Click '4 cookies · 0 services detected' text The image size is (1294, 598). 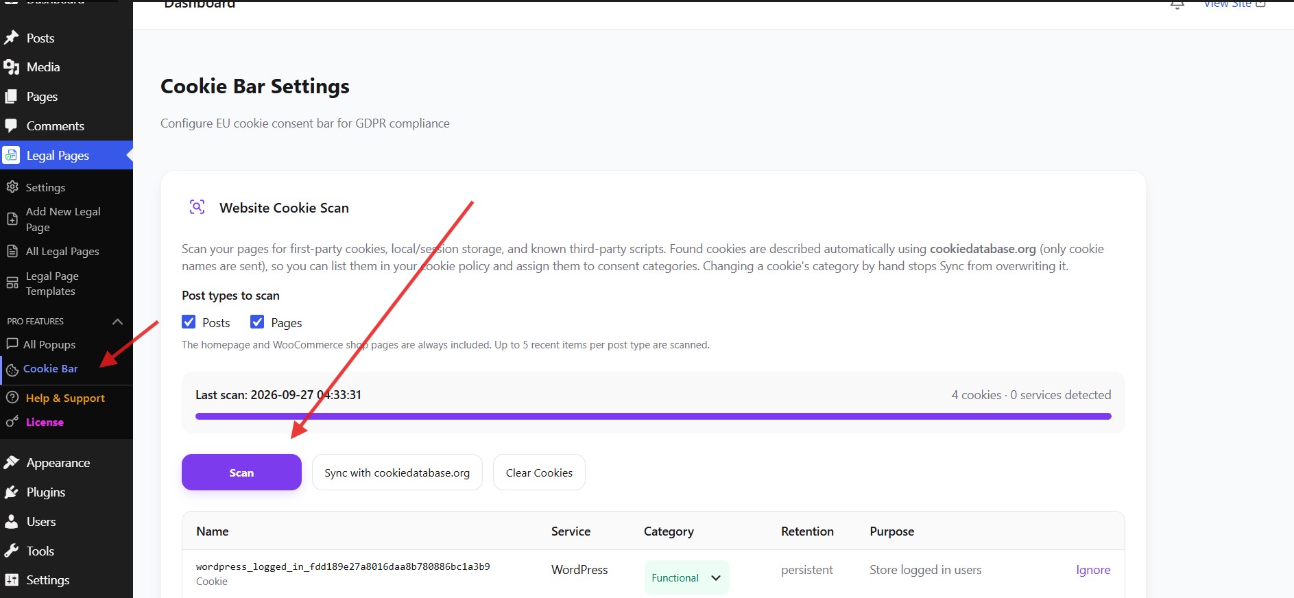click(x=1031, y=395)
